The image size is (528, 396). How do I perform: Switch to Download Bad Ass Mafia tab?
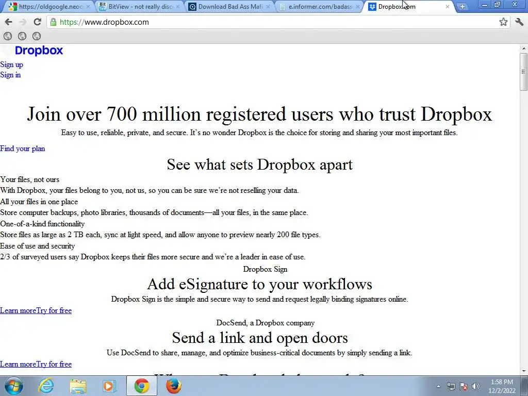click(x=229, y=6)
